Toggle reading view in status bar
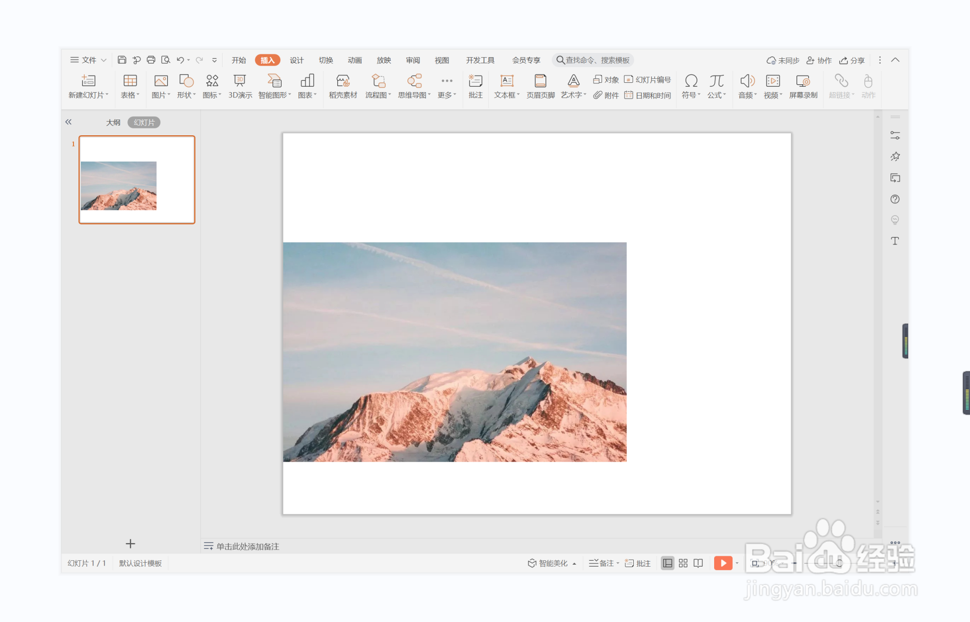The image size is (970, 622). click(698, 563)
